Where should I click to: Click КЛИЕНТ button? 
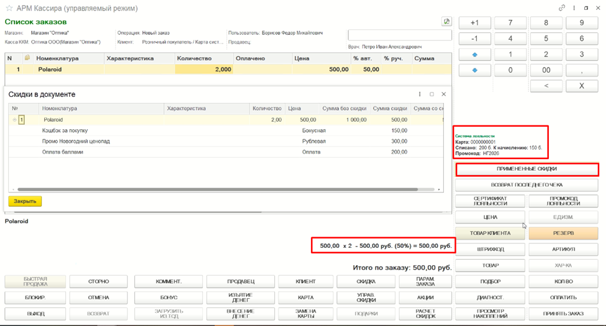click(x=305, y=281)
